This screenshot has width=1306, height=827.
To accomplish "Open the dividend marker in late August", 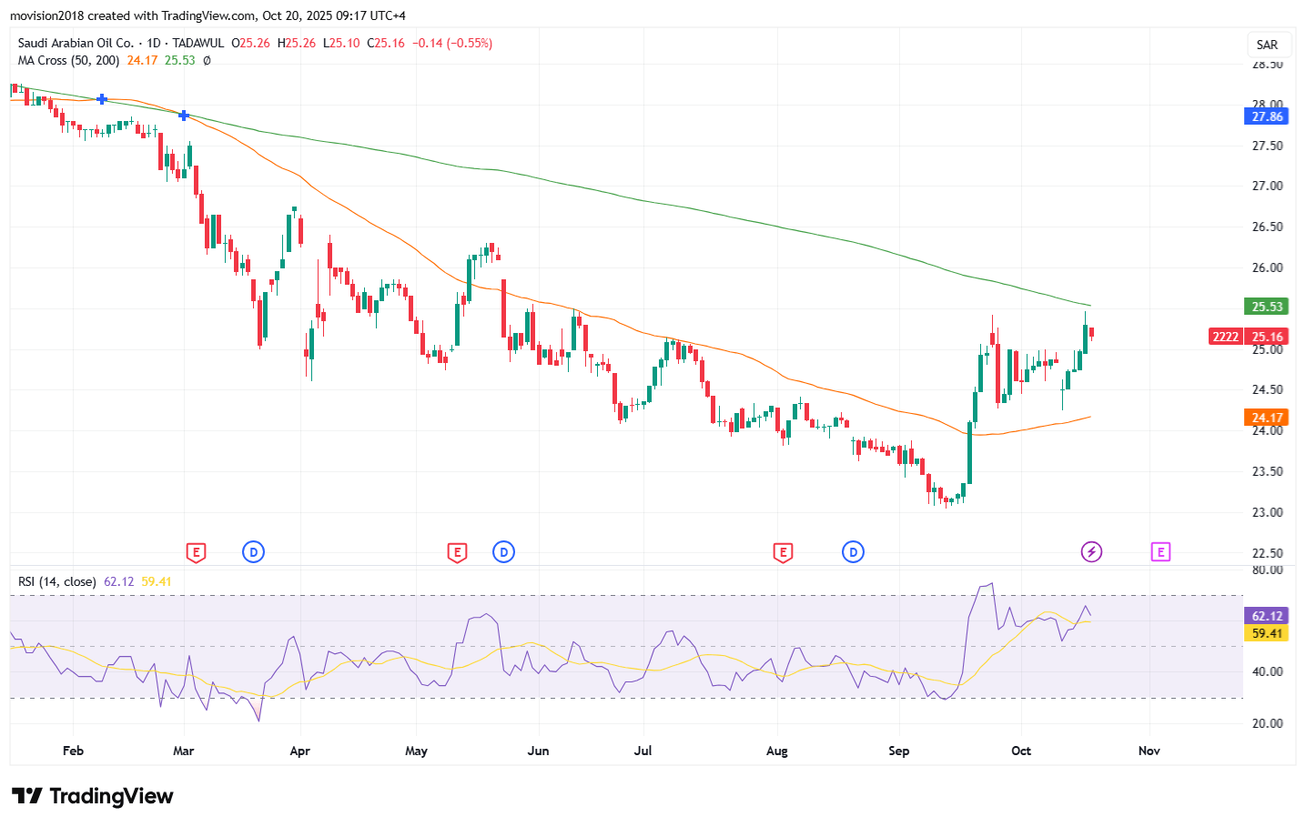I will pos(853,552).
